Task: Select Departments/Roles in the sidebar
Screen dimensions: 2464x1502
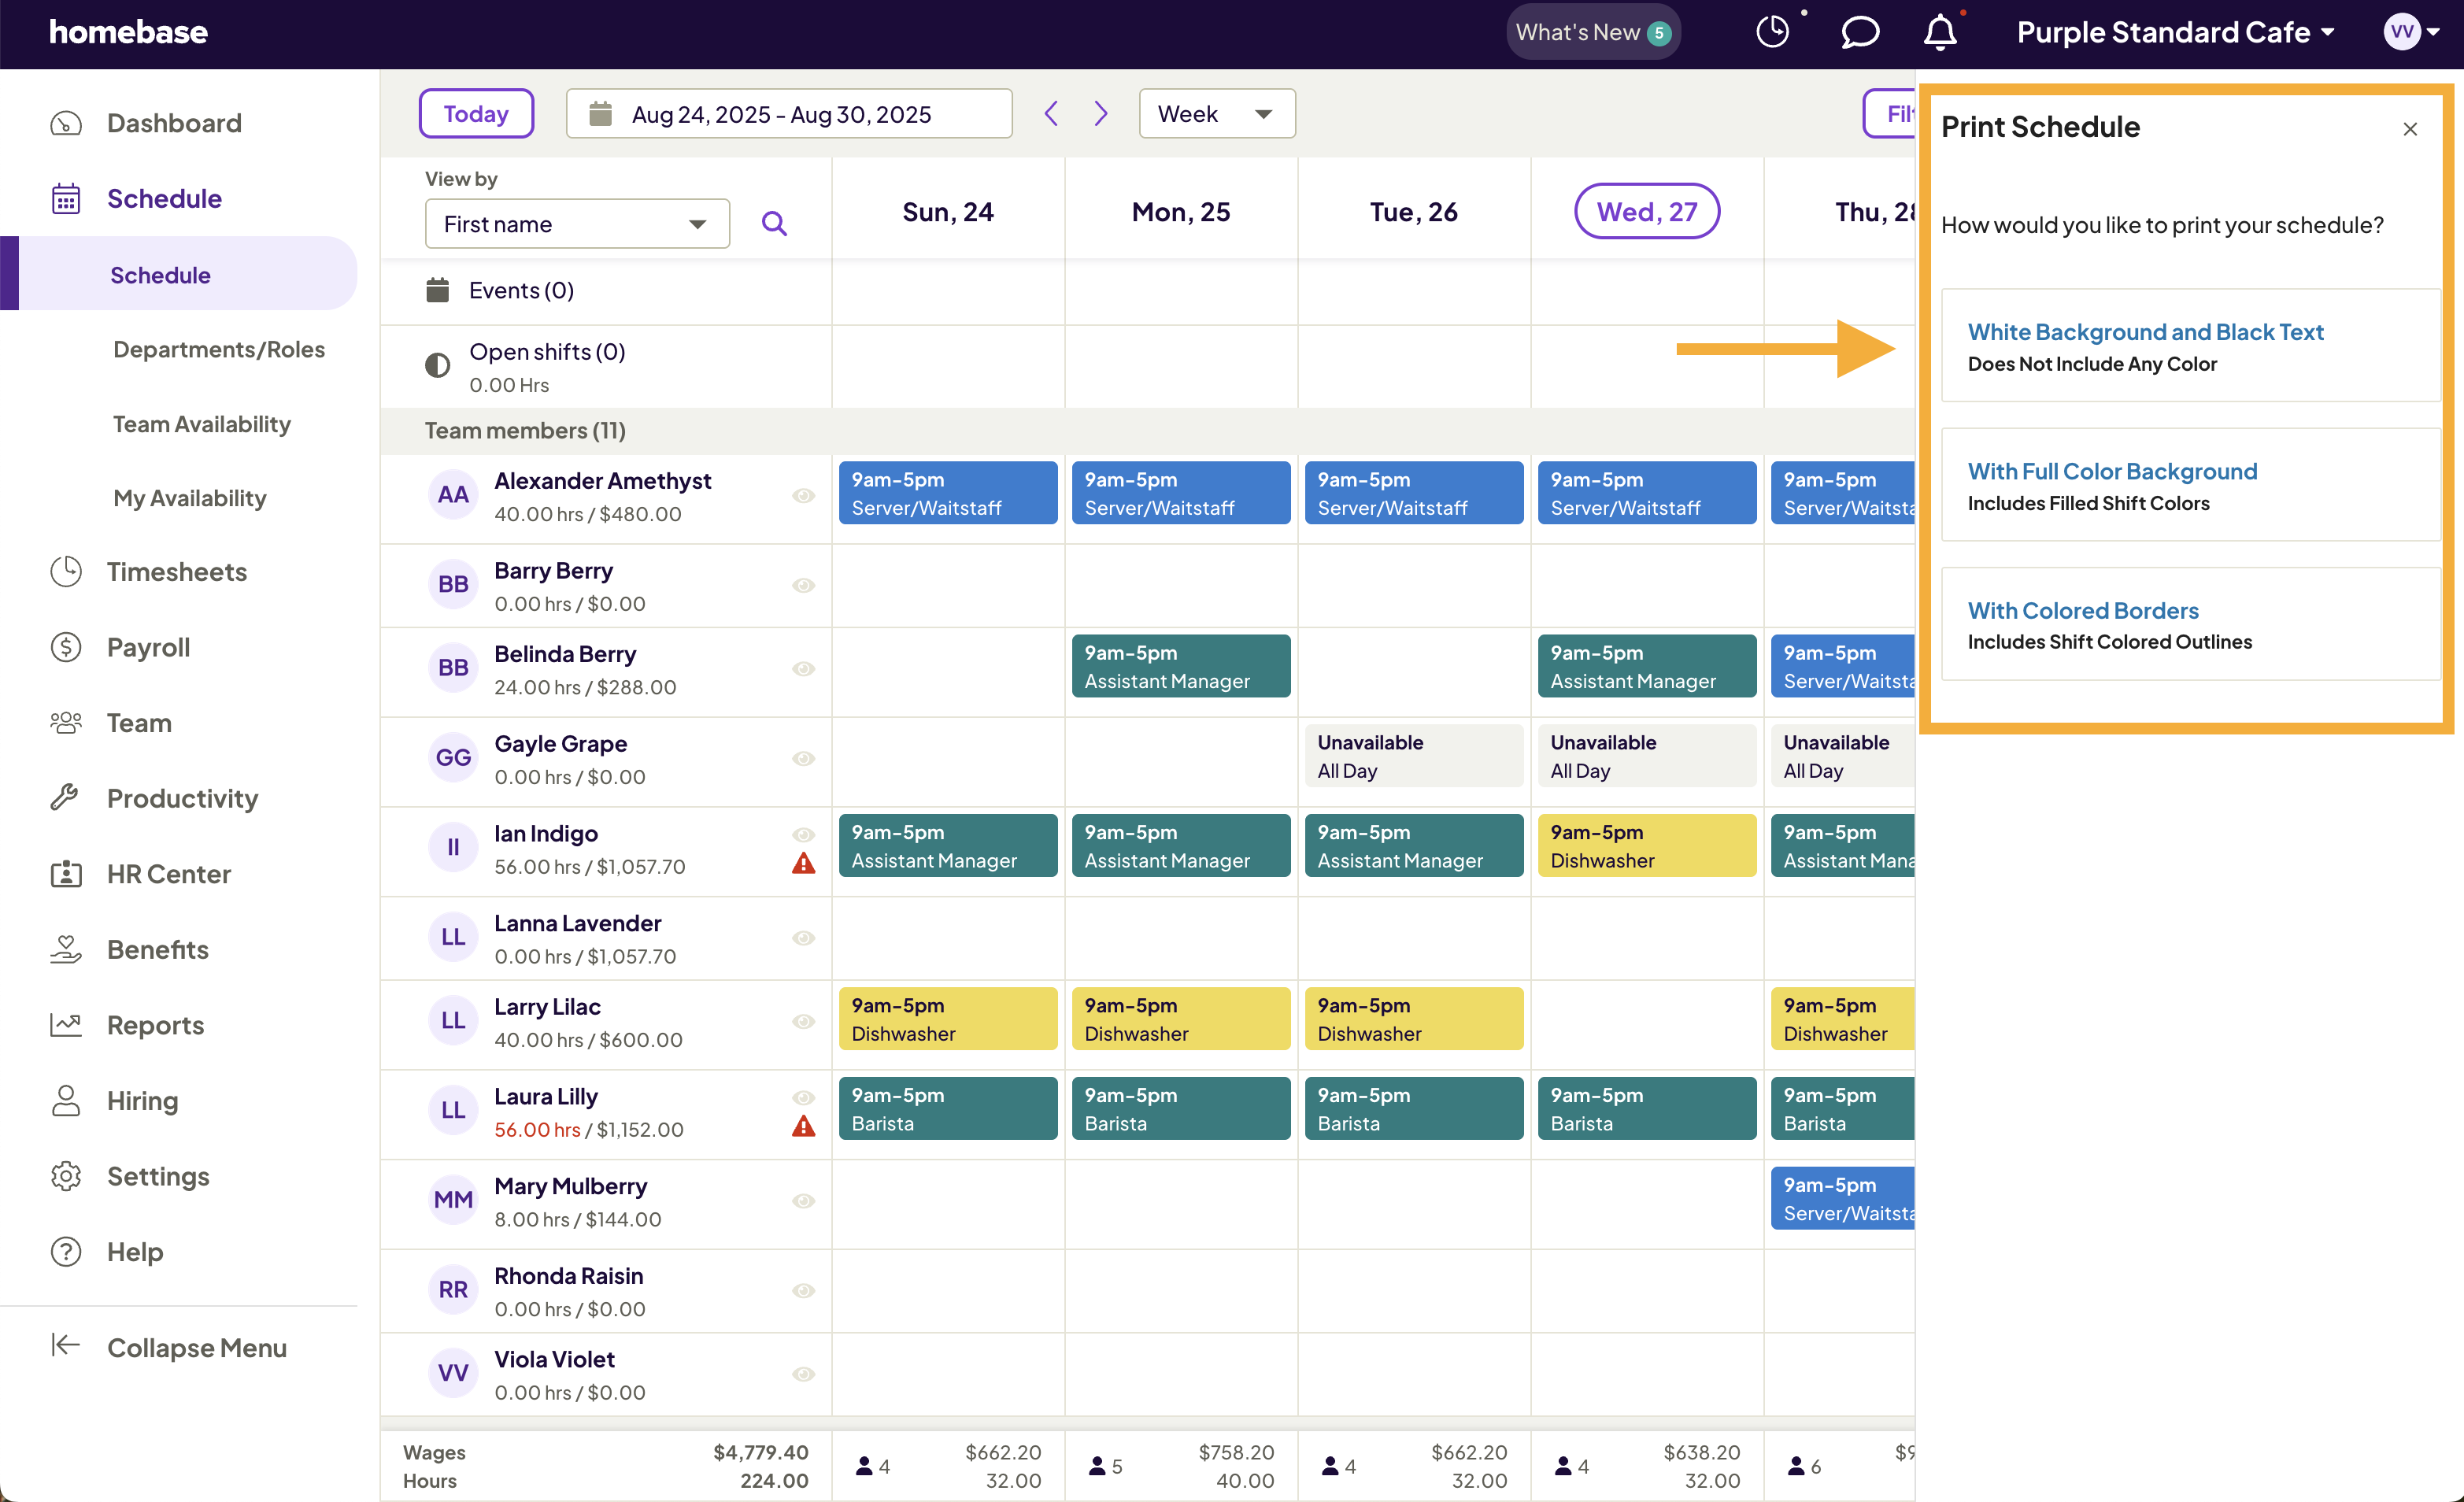Action: point(219,349)
